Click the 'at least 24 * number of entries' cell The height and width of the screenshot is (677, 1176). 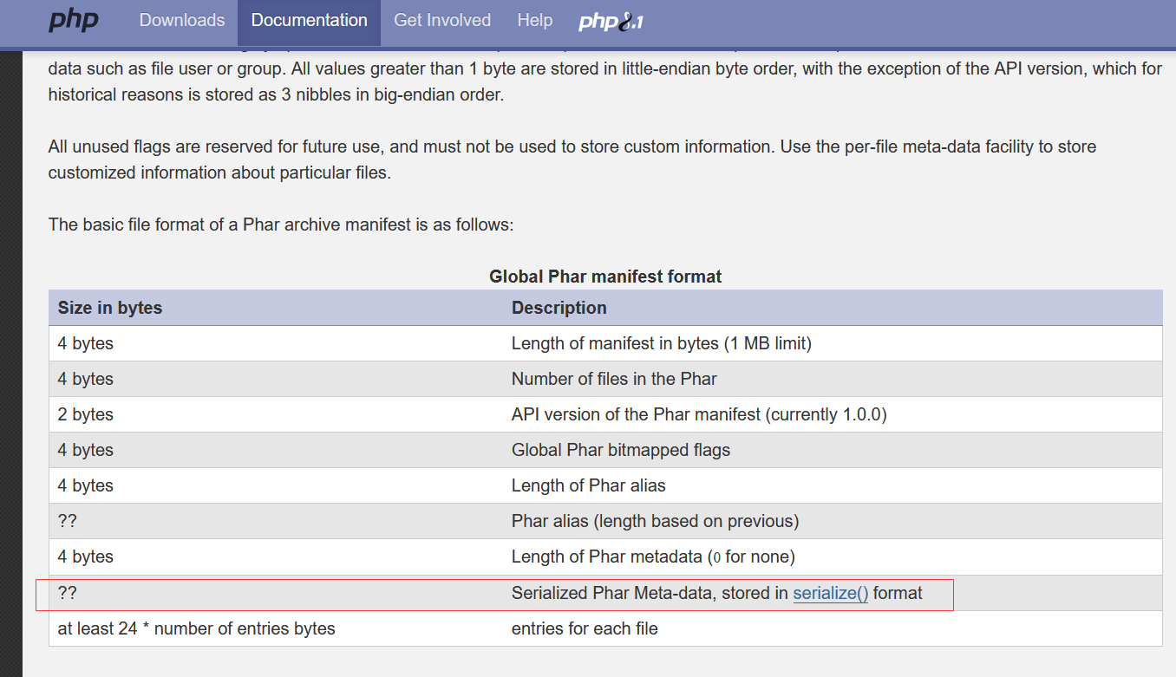197,628
